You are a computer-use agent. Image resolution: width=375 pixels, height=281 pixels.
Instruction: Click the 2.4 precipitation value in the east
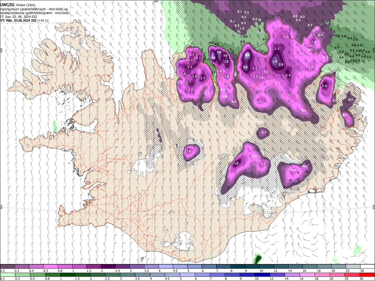324,86
